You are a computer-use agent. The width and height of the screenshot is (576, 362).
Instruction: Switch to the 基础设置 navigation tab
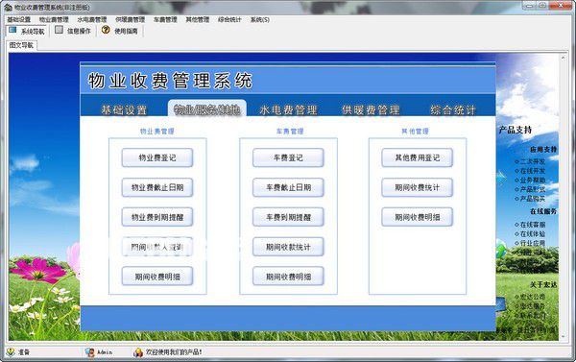pos(124,109)
